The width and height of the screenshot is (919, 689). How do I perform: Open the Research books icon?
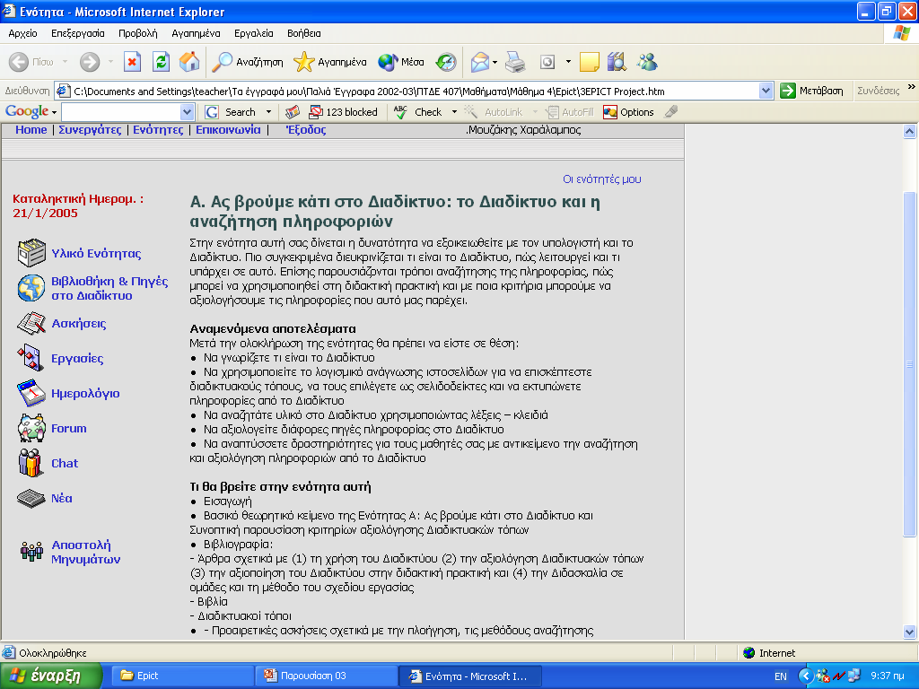coord(617,62)
